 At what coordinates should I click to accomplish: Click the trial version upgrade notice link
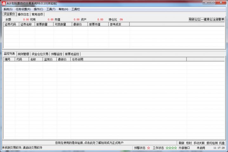(89, 143)
